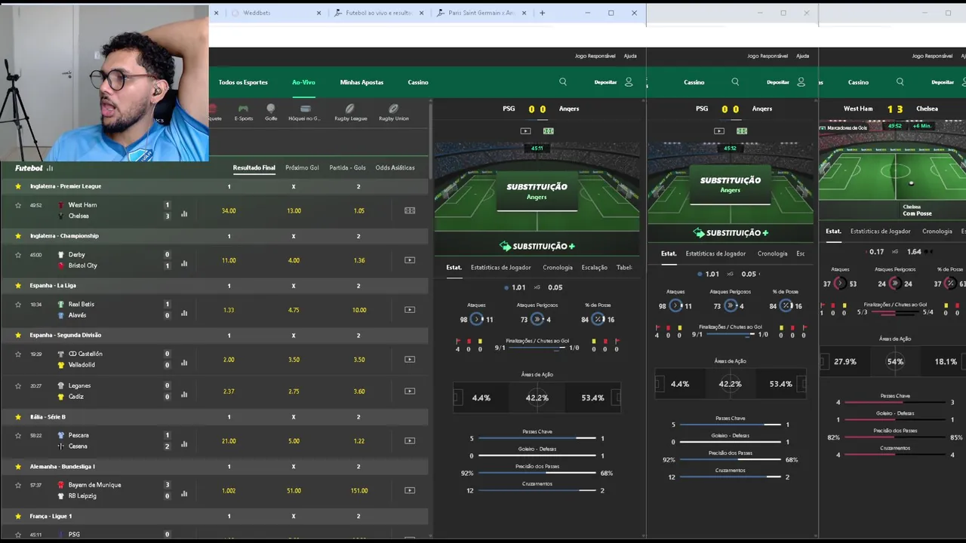Favorite the Leganes vs Cadiz match
Image resolution: width=966 pixels, height=543 pixels.
tap(18, 385)
